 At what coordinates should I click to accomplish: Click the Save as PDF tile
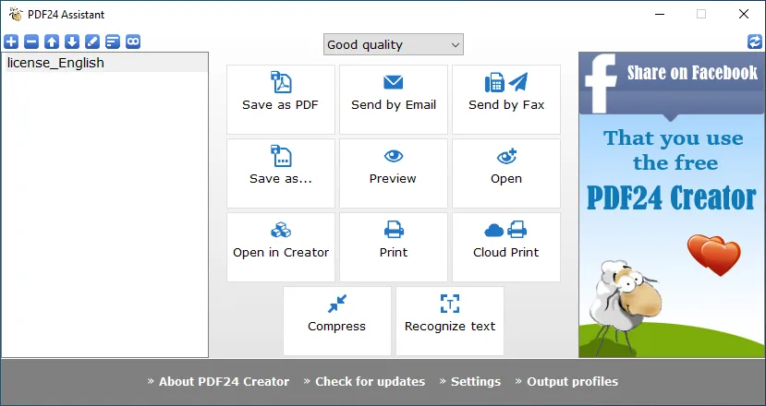coord(280,100)
